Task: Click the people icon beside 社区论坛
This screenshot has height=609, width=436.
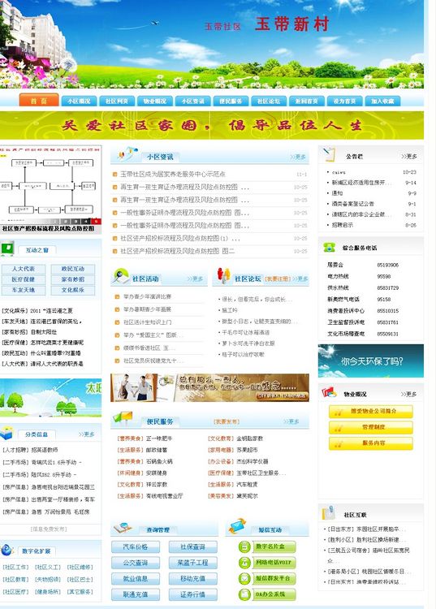Action: click(222, 275)
